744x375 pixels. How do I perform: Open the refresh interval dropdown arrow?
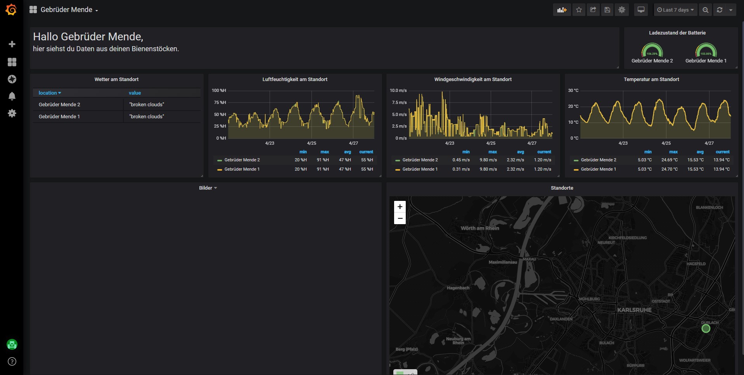pos(731,10)
